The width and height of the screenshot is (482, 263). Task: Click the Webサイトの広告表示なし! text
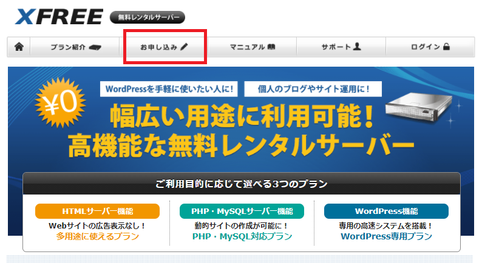(x=98, y=226)
